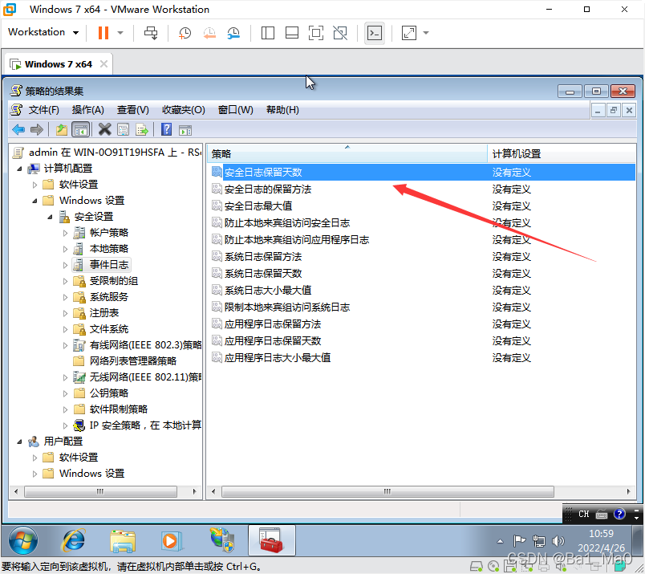The height and width of the screenshot is (574, 645).
Task: Open the properties toolbar icon
Action: coord(123,130)
